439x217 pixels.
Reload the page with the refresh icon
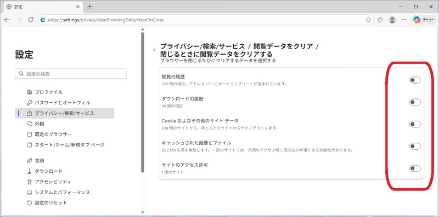coord(31,20)
